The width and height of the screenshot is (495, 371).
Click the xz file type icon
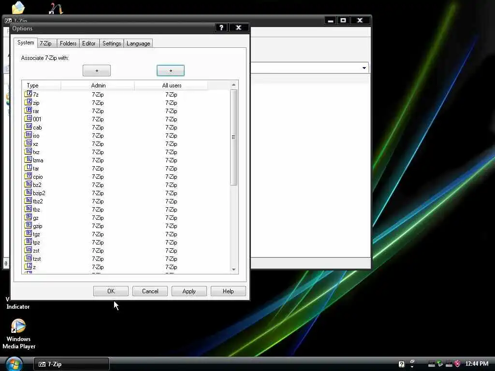(28, 143)
